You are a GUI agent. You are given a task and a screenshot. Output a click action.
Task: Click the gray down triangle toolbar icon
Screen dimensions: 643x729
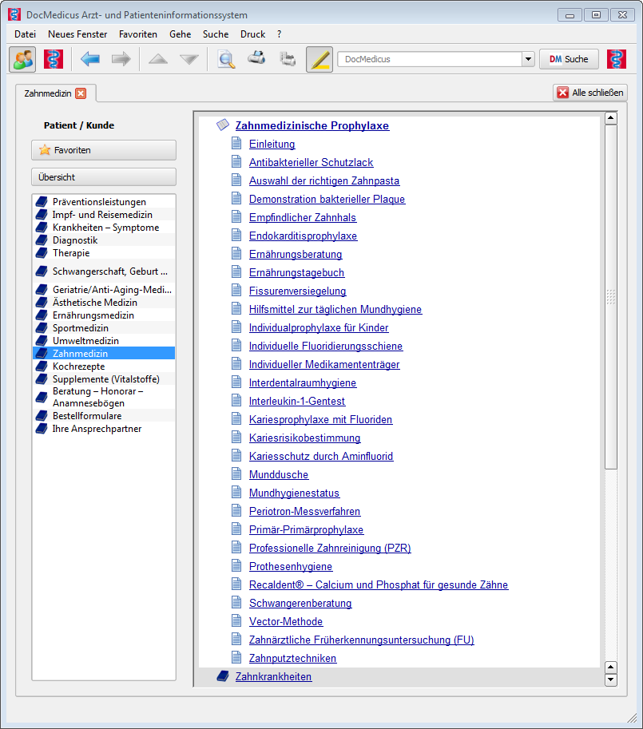tap(189, 59)
